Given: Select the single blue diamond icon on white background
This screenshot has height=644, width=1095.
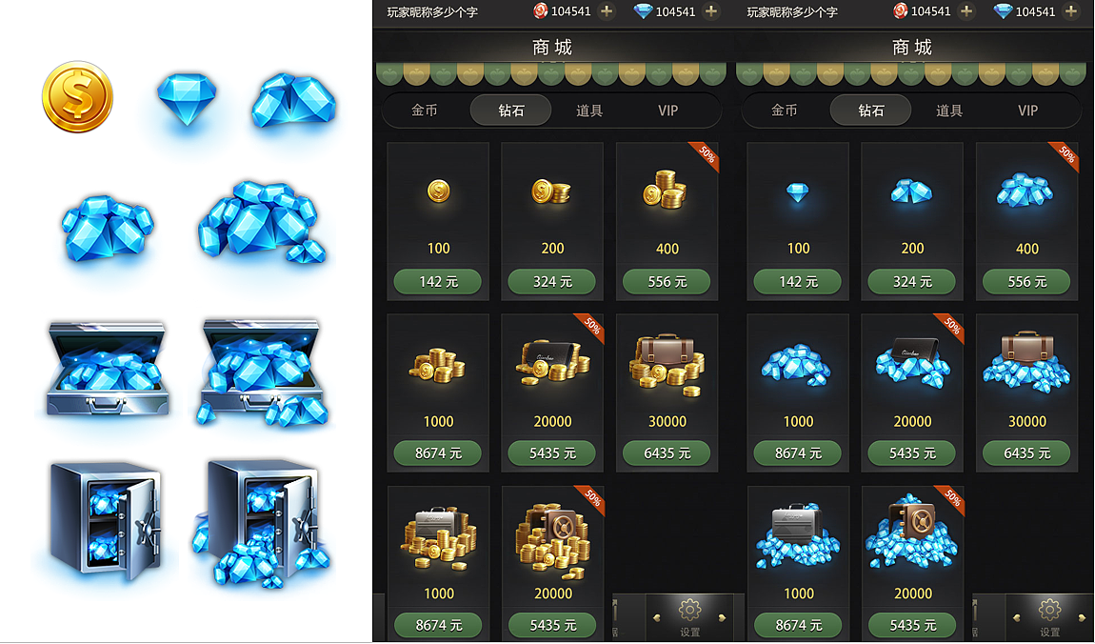Looking at the screenshot, I should tap(187, 99).
